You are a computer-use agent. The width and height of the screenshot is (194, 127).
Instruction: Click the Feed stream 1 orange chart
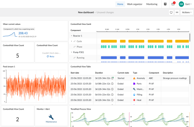tap(36, 86)
